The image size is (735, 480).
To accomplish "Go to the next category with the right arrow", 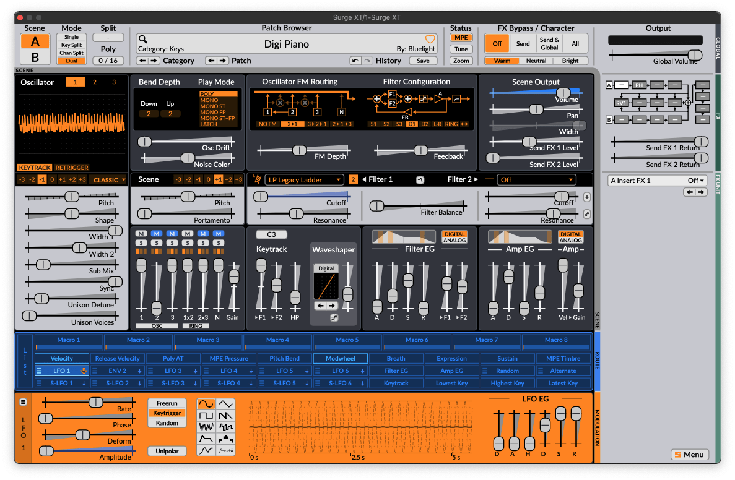I will pyautogui.click(x=154, y=61).
